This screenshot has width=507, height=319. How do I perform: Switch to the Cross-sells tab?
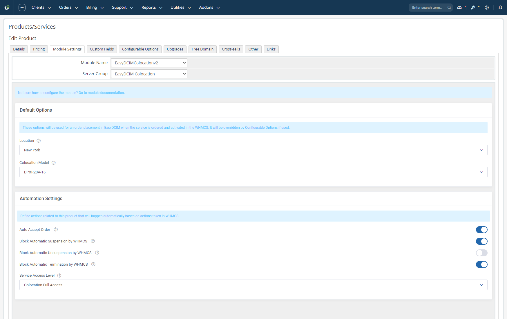[231, 49]
